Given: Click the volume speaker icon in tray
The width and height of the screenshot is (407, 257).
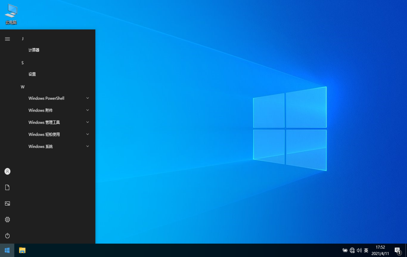Looking at the screenshot, I should click(x=359, y=250).
